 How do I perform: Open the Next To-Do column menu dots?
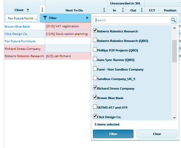tap(104, 10)
